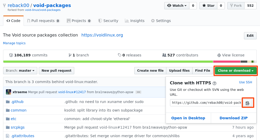
Task: Click Edit repository description button
Action: point(250,36)
